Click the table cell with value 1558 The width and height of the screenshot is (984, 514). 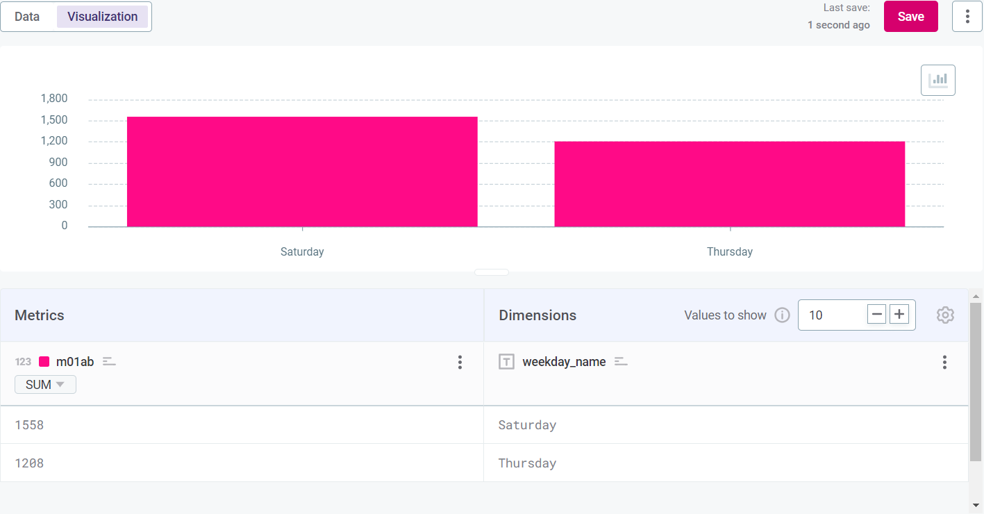(242, 424)
